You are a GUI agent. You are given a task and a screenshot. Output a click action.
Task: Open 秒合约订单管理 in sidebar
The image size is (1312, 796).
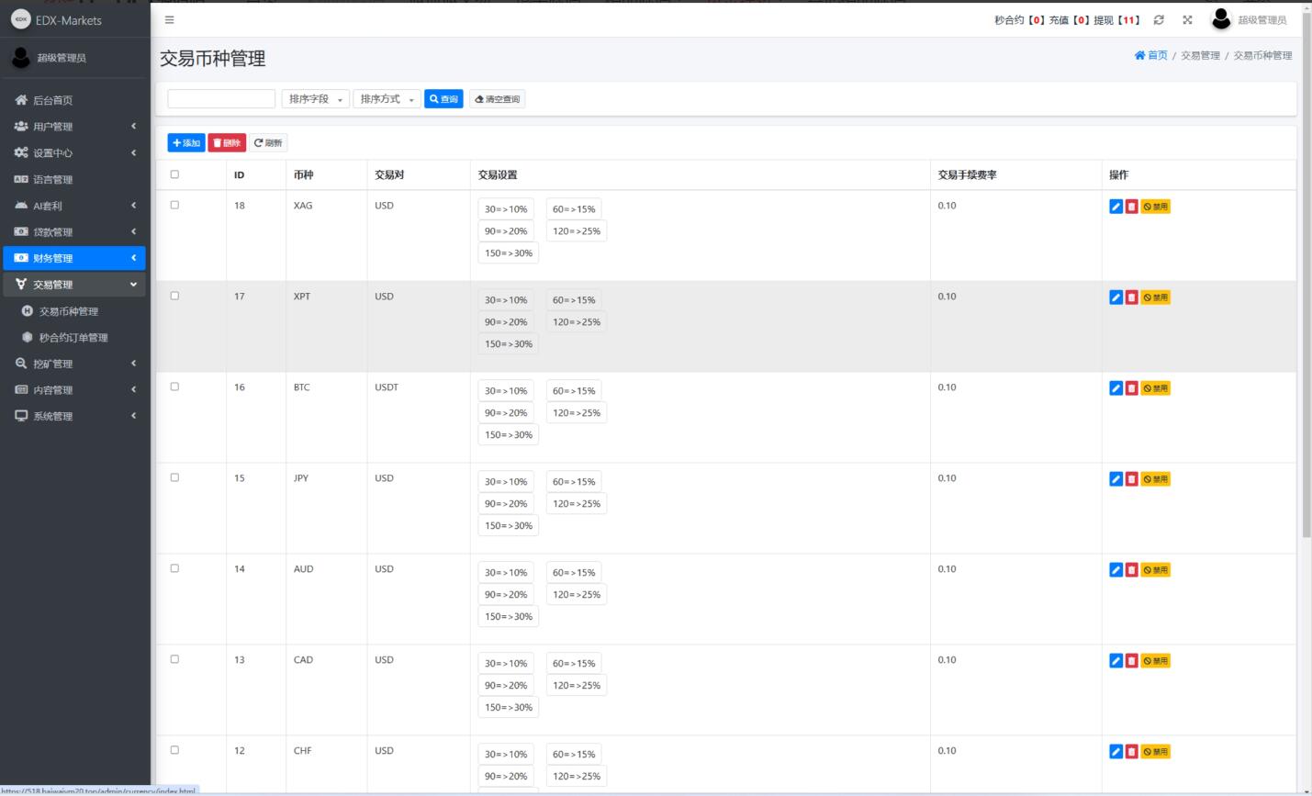tap(73, 338)
